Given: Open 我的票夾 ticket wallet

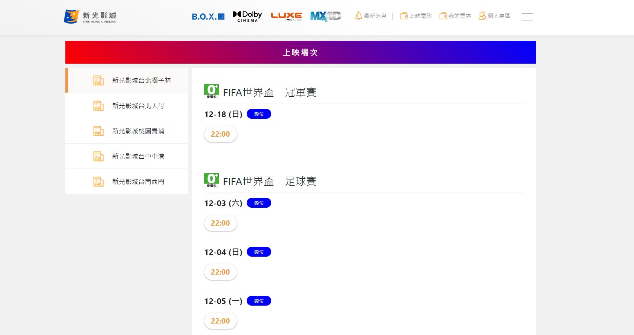Looking at the screenshot, I should click(455, 16).
